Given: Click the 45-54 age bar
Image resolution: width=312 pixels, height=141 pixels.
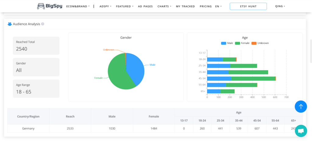Looking at the screenshot, I should (x=242, y=79).
